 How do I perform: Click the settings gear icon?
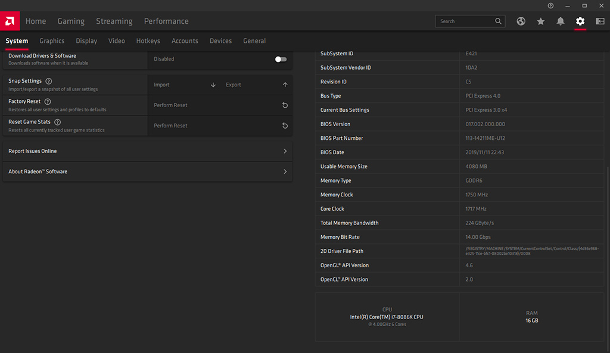[x=580, y=21]
